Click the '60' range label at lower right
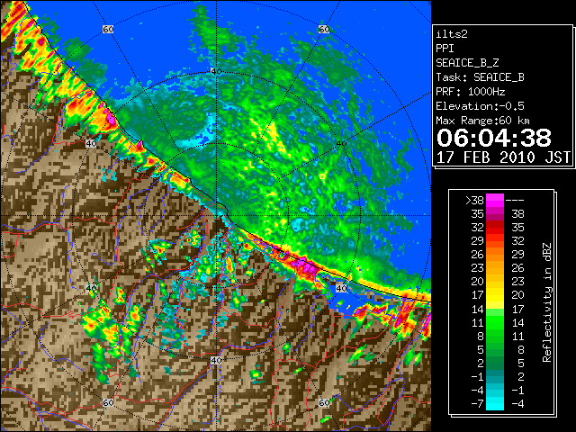Image resolution: width=576 pixels, height=432 pixels. pyautogui.click(x=324, y=402)
